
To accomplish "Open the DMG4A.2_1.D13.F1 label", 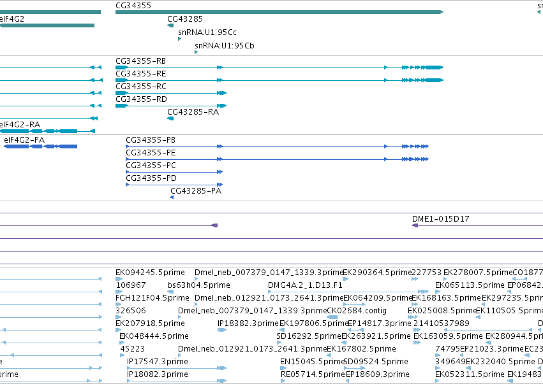I will click(305, 285).
